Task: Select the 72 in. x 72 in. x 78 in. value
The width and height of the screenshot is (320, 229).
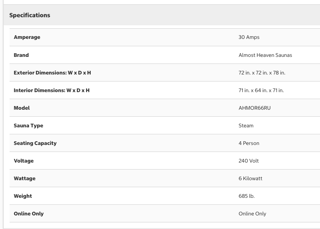Action: click(x=262, y=73)
